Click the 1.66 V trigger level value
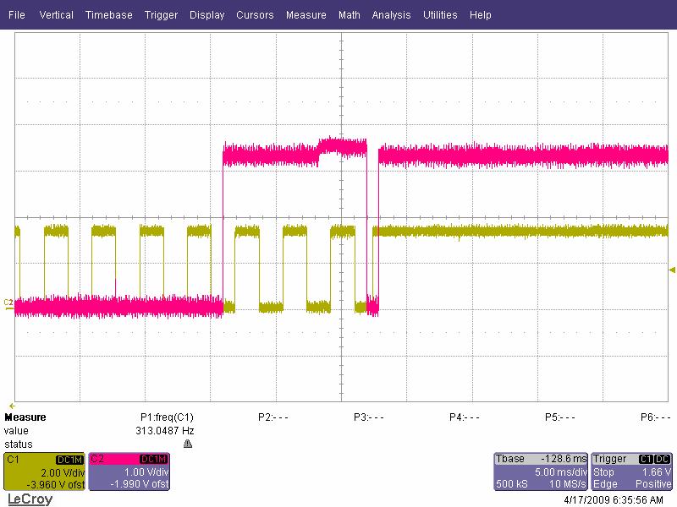 pos(657,472)
